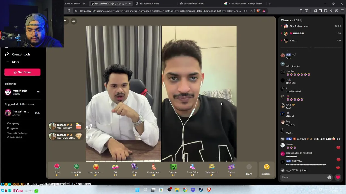Send the GG gift
Image resolution: width=346 pixels, height=194 pixels.
(x=115, y=170)
